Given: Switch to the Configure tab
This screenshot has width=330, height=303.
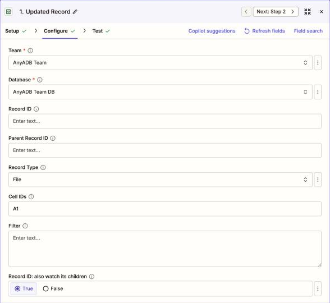Looking at the screenshot, I should tap(59, 31).
